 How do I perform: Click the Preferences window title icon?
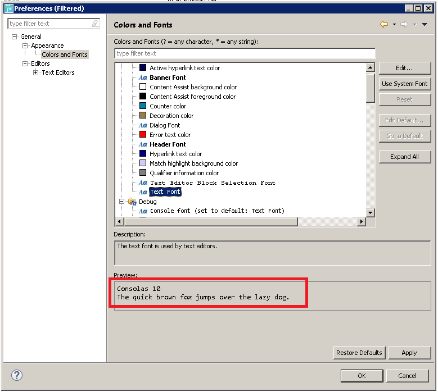coord(8,8)
